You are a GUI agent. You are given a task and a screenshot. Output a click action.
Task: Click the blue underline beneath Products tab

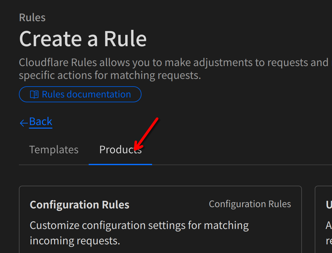(x=120, y=164)
